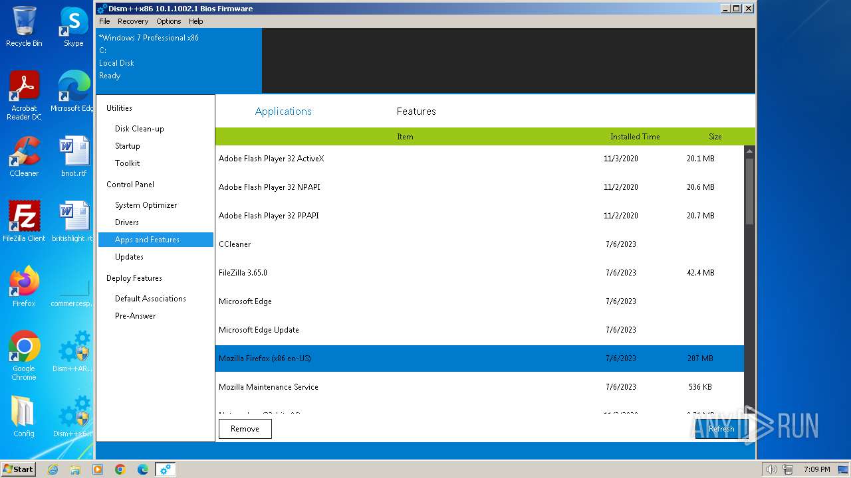The image size is (851, 478).
Task: Select the Mozilla Maintenance Service row
Action: [x=479, y=387]
